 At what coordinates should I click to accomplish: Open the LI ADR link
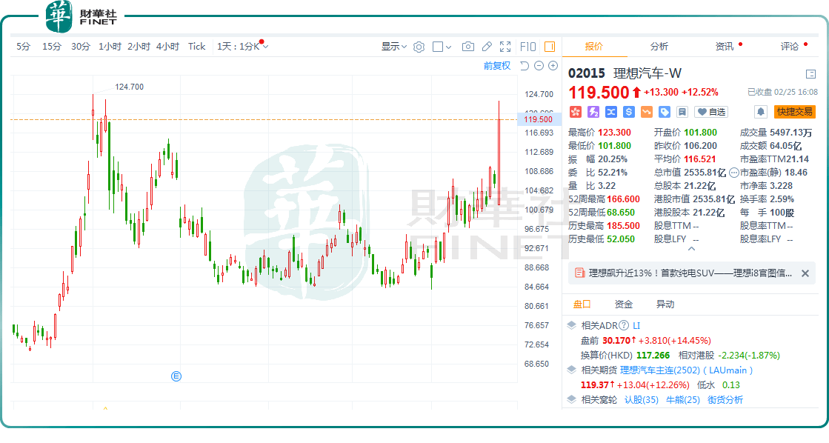tap(636, 326)
